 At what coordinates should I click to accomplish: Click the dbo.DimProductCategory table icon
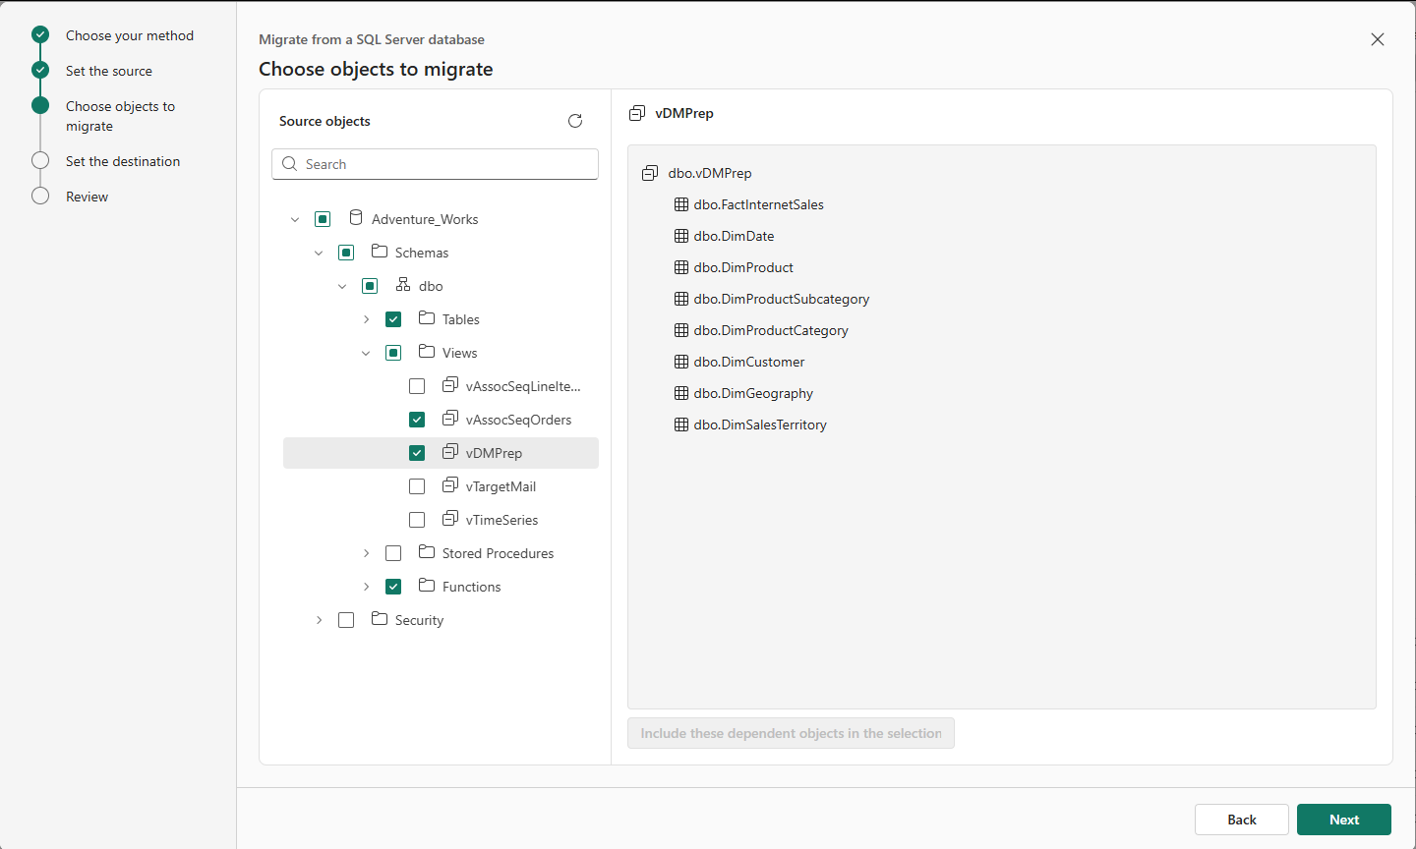[x=681, y=330]
